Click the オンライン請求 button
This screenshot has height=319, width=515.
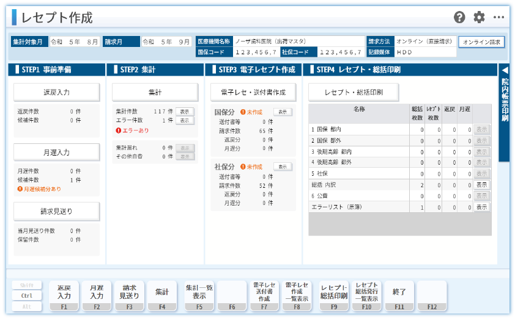coord(481,42)
